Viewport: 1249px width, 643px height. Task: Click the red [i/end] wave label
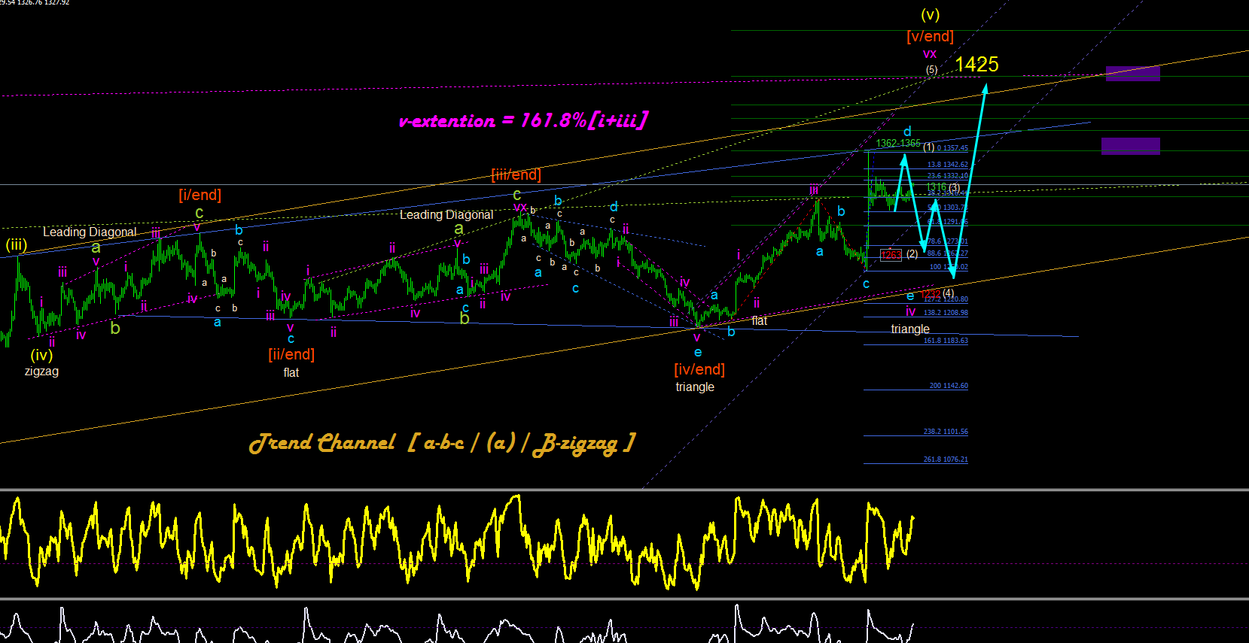click(200, 195)
